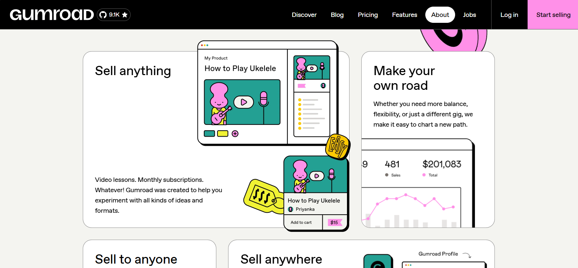This screenshot has width=578, height=268.
Task: Click the pink Total legend dot
Action: (x=424, y=175)
